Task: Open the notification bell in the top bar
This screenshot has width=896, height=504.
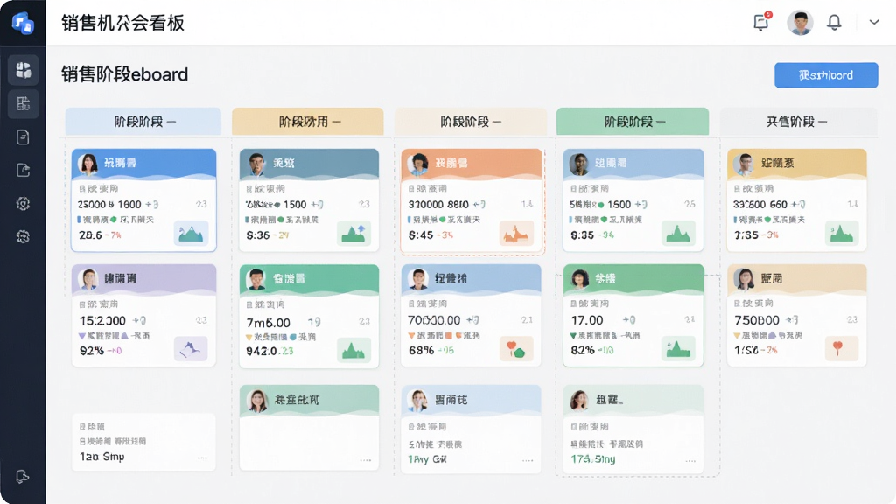Action: coord(834,22)
